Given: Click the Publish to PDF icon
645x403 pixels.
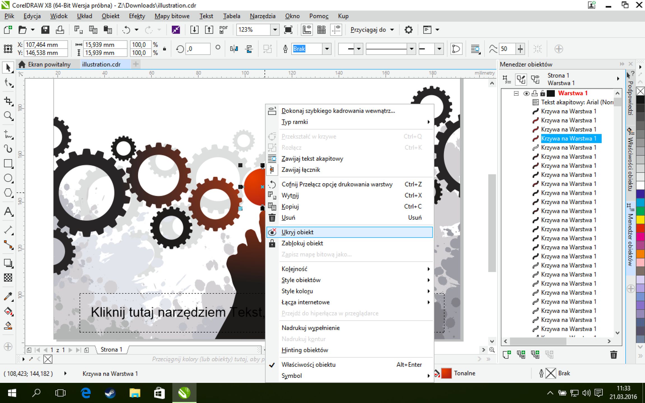Looking at the screenshot, I should [x=223, y=30].
